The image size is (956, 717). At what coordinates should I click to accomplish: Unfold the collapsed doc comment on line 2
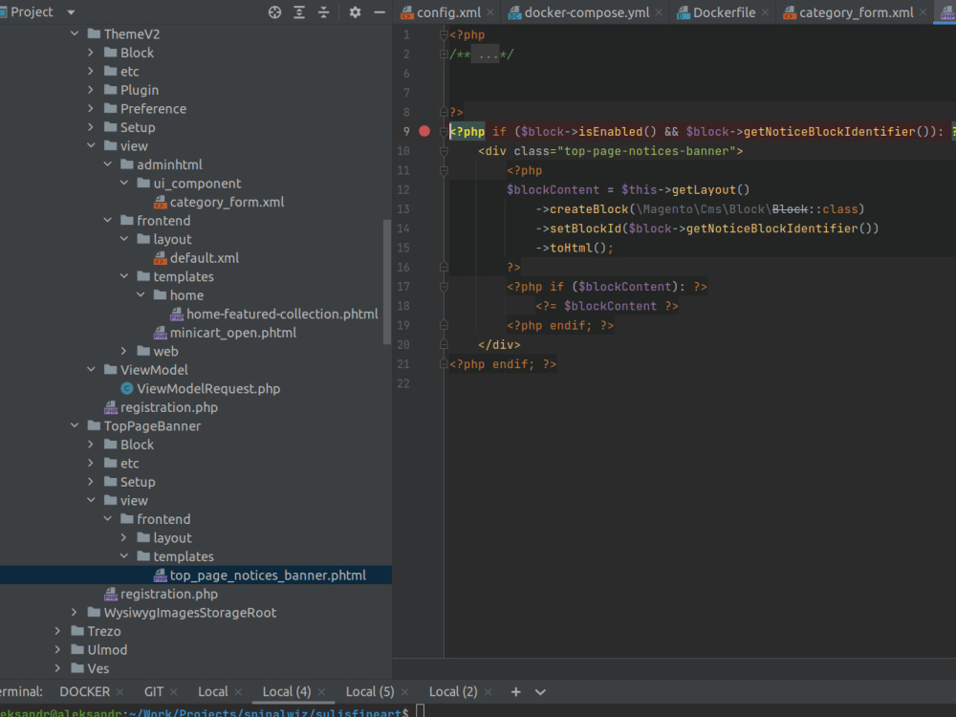click(444, 54)
